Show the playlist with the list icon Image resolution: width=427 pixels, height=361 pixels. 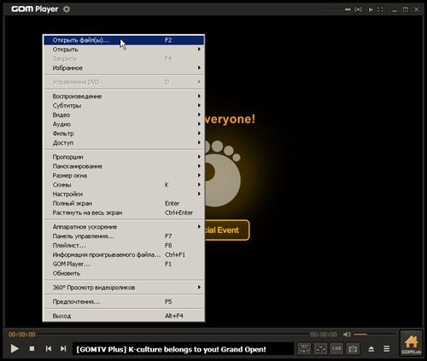(x=386, y=349)
